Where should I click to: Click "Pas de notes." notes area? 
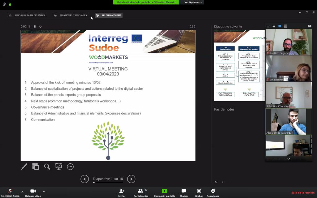click(225, 109)
